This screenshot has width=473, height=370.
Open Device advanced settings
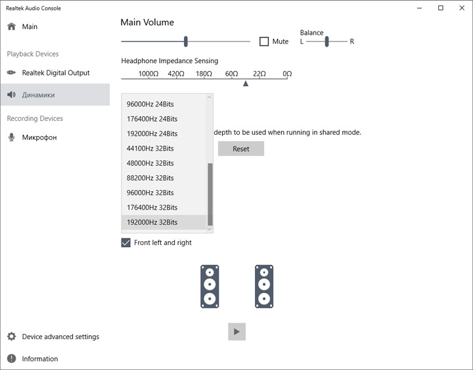[55, 336]
